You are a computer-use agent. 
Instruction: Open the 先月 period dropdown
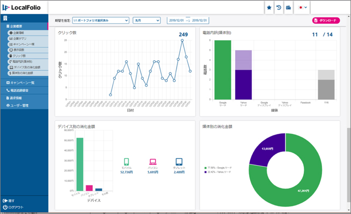147,20
